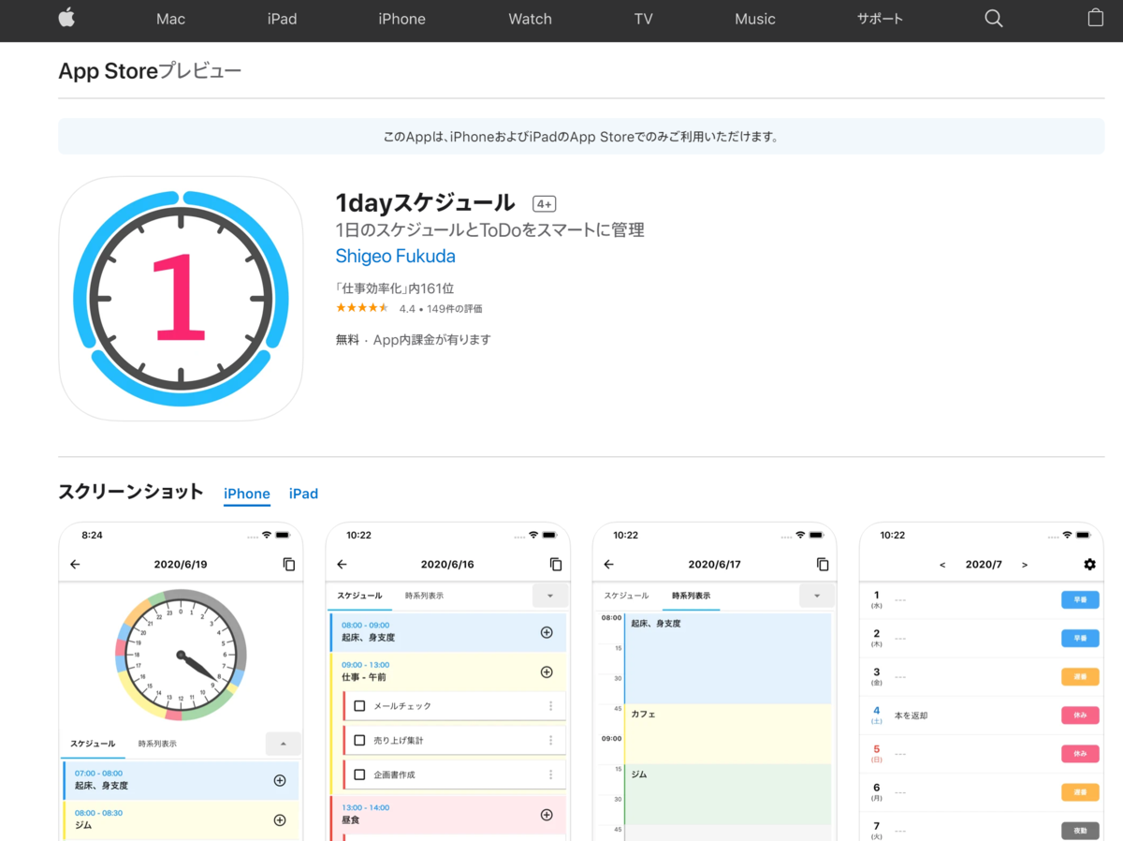Screen dimensions: 1123x841
Task: Click 早番 badge for day 1
Action: coord(1080,600)
